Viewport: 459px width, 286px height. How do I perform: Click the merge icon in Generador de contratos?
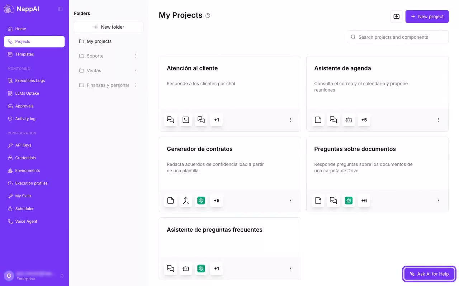(186, 201)
